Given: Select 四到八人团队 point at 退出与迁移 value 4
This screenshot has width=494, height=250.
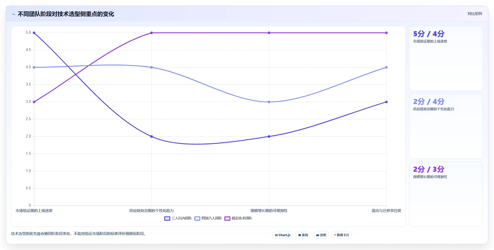Looking at the screenshot, I should [x=386, y=67].
